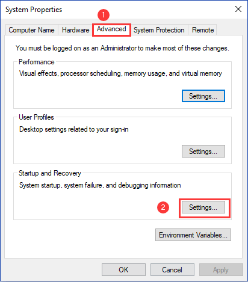This screenshot has height=282, width=248.
Task: Click the Cancel button
Action: tap(172, 270)
